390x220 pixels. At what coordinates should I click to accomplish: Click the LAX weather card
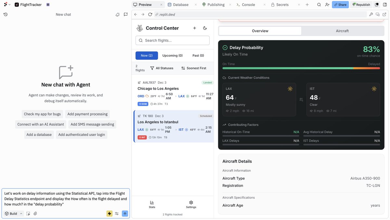coord(259,99)
